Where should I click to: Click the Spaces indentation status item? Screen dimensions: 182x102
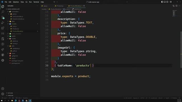click(x=136, y=98)
